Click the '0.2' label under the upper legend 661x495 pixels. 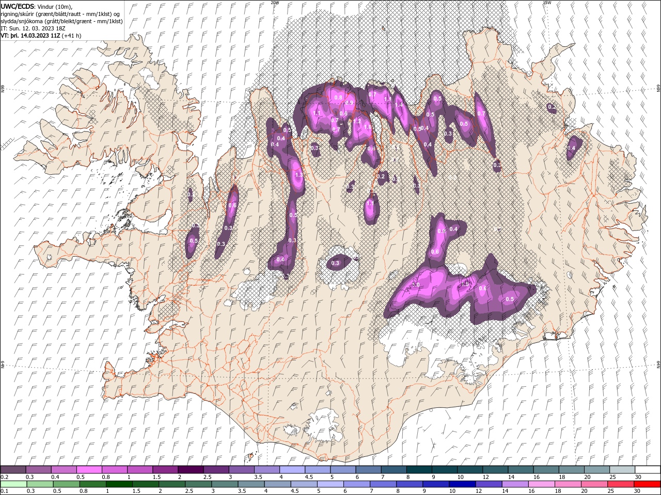click(x=4, y=477)
